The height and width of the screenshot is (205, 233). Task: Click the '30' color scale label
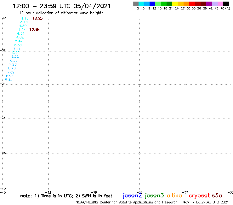tap(188, 9)
